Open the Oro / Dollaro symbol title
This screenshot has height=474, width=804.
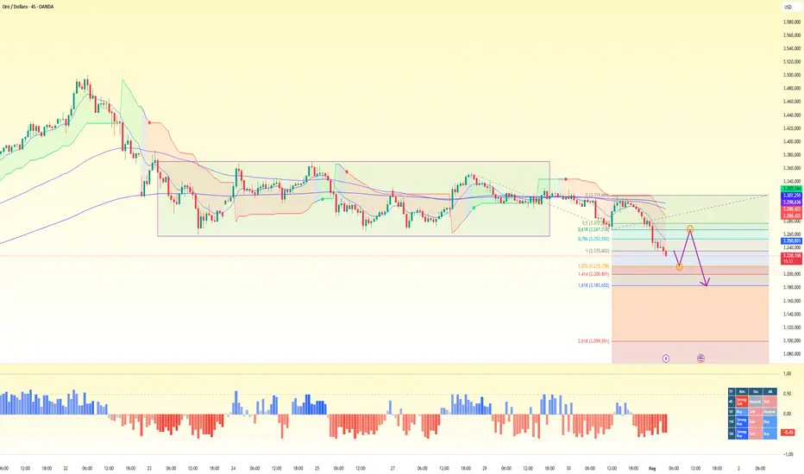28,7
